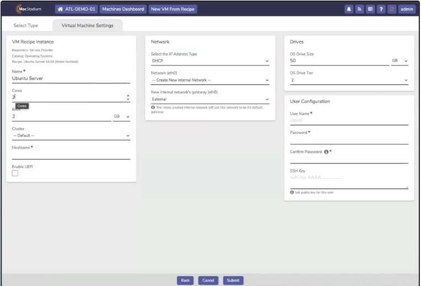Click the RAM value field

pyautogui.click(x=61, y=117)
